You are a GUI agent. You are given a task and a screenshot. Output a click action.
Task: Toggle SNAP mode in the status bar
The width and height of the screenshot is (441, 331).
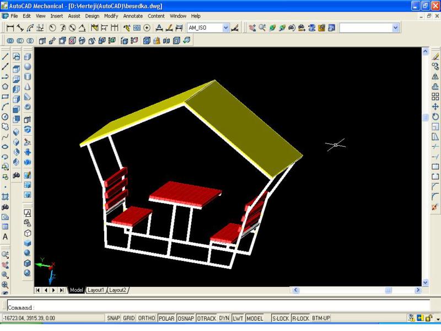click(x=113, y=318)
